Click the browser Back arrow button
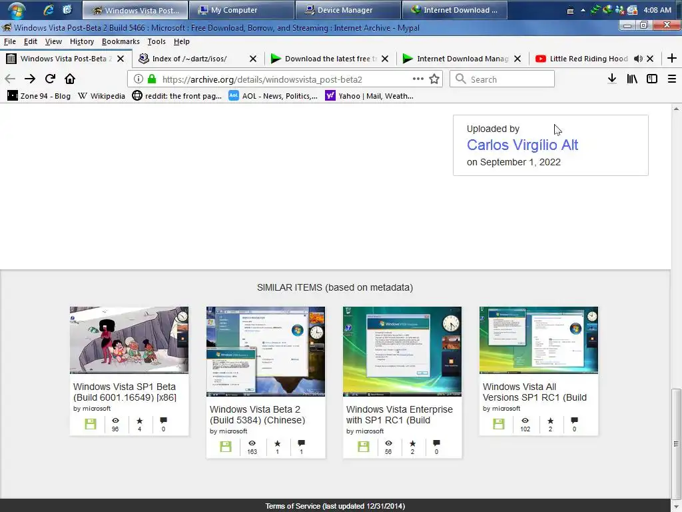Image resolution: width=682 pixels, height=512 pixels. pyautogui.click(x=10, y=79)
